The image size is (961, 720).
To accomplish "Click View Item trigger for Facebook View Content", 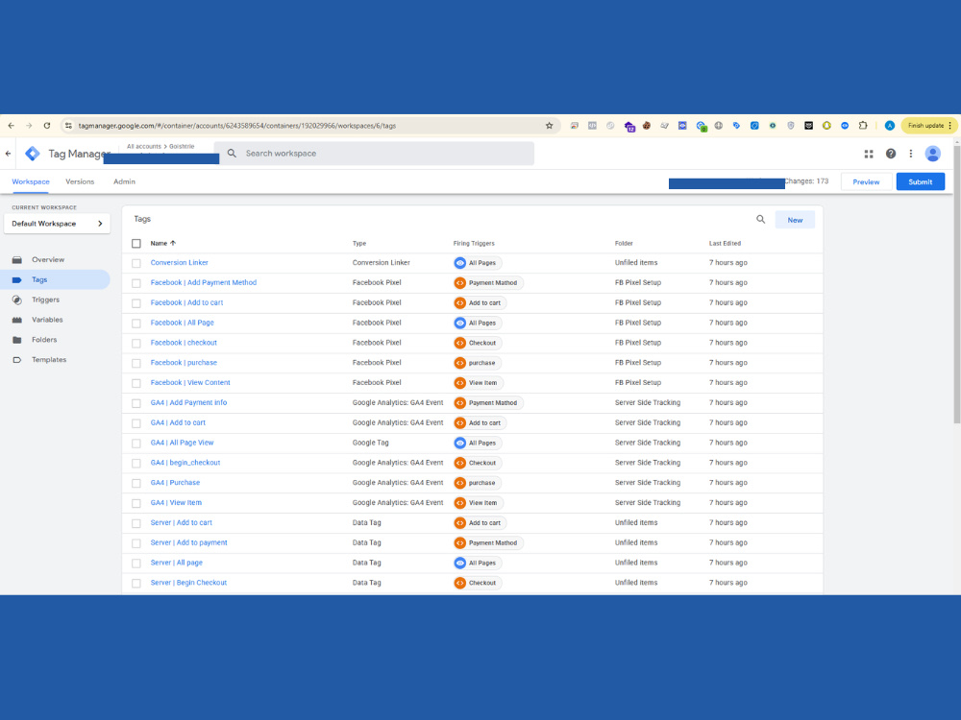I will pos(479,383).
